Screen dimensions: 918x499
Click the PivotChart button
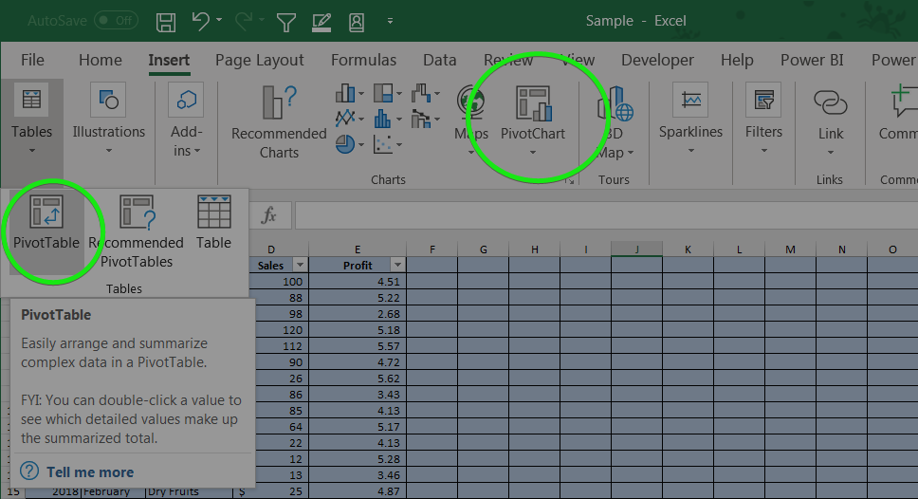(x=533, y=113)
